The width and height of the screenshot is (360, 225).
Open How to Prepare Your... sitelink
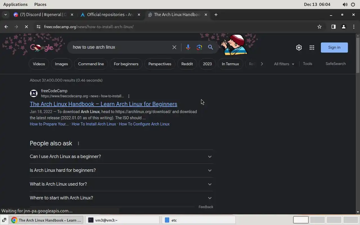pos(49,124)
